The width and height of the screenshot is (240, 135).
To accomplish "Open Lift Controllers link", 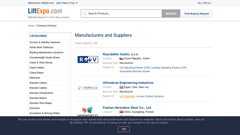I will (x=127, y=96).
